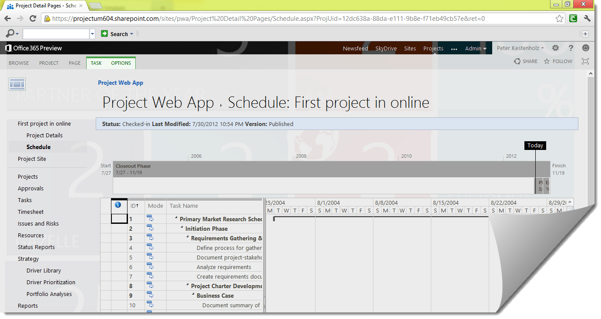The width and height of the screenshot is (601, 319).
Task: Bookmark page with the star icon
Action: click(560, 18)
